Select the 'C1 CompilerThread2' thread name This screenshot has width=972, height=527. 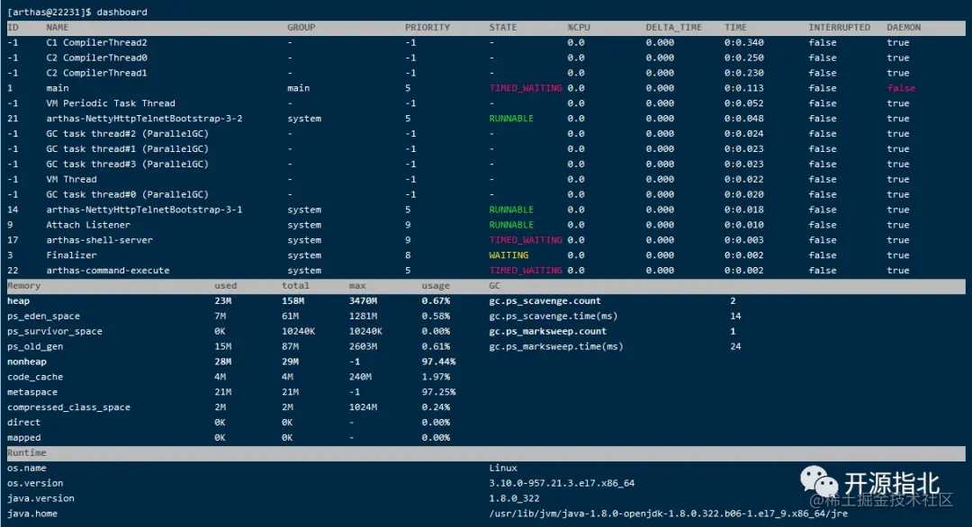tap(96, 42)
